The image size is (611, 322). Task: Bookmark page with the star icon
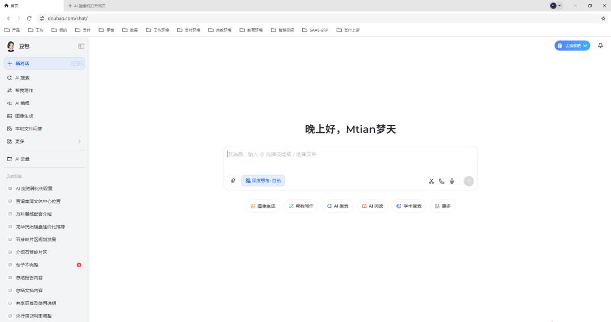click(x=603, y=19)
